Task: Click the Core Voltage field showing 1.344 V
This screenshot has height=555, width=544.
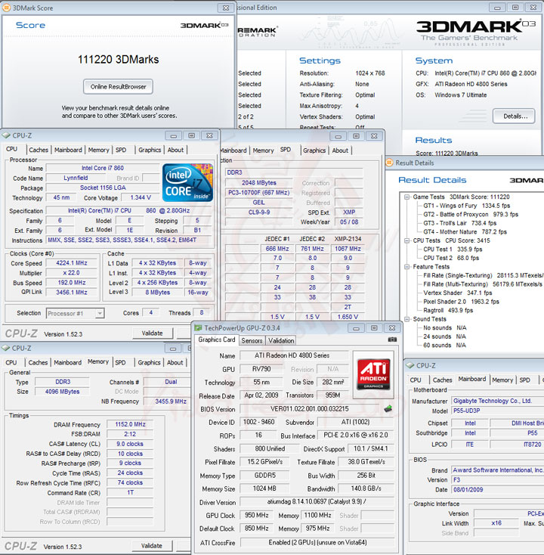Action: [x=141, y=197]
